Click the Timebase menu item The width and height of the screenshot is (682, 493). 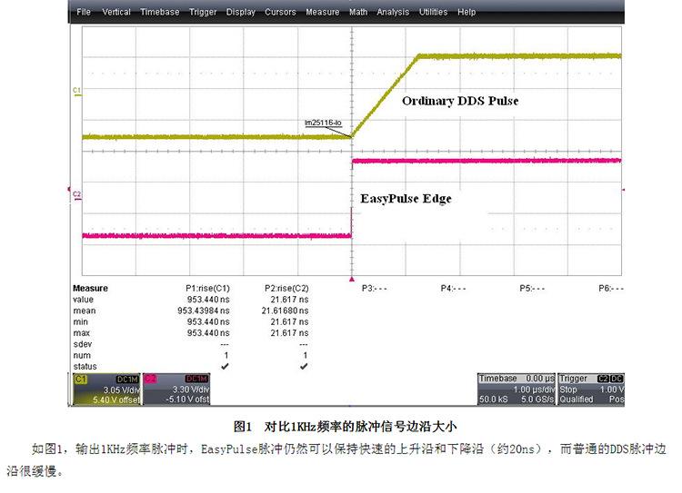point(160,13)
